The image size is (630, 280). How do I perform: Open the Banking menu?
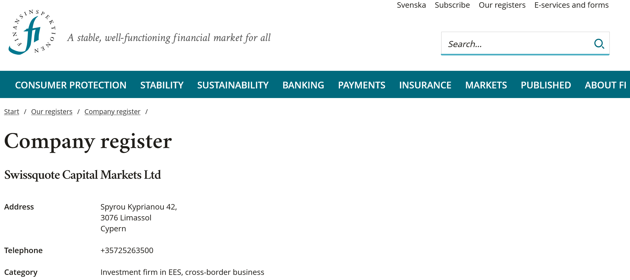[x=303, y=85]
